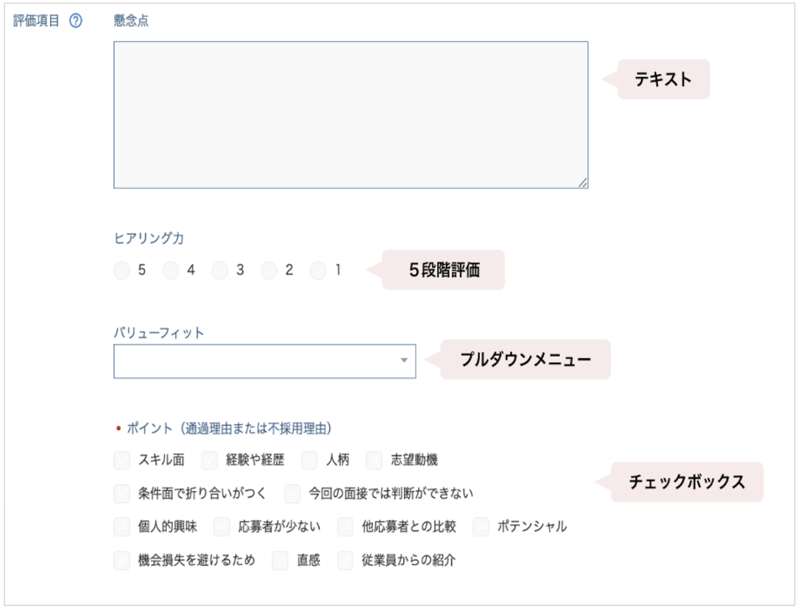Tick the 他応募者との比較 checkbox
Viewport: 800px width, 612px height.
345,527
